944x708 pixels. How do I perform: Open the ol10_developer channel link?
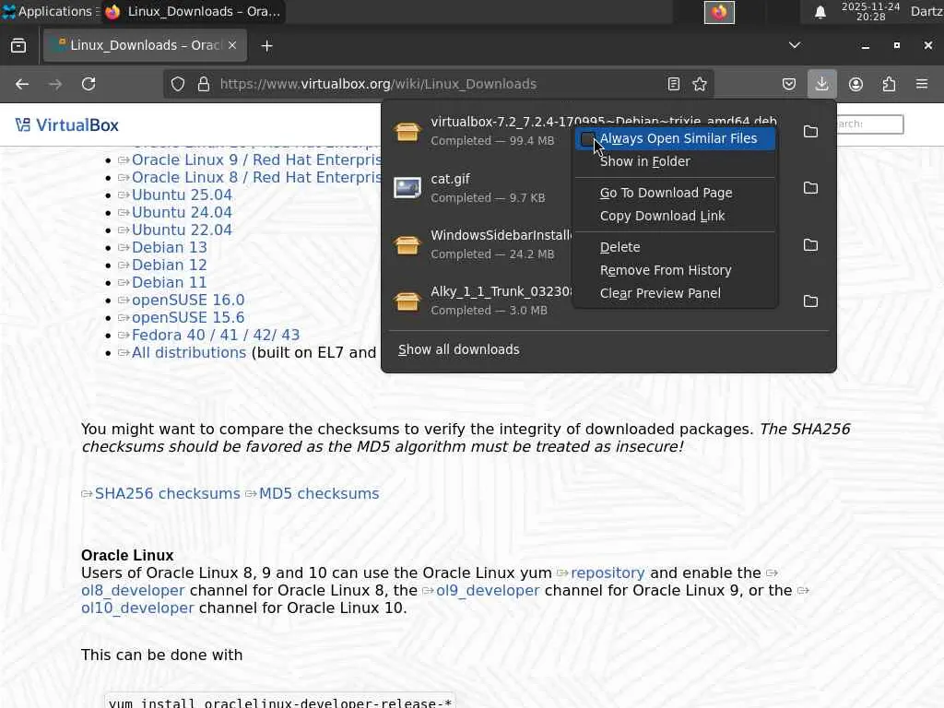coord(138,608)
